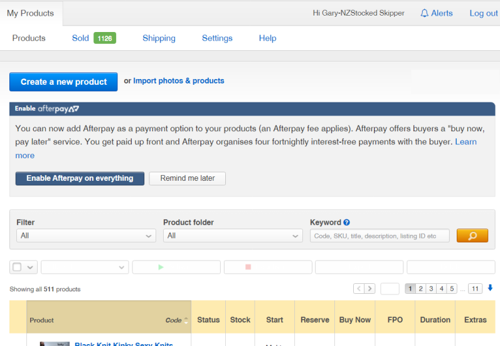500x346 pixels.
Task: Click the blue download arrow icon
Action: pos(490,288)
